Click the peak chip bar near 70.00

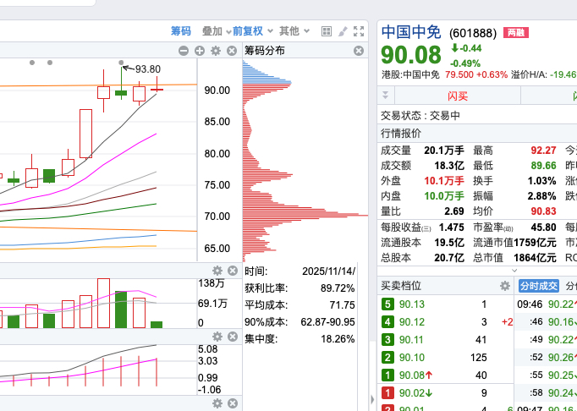305,215
